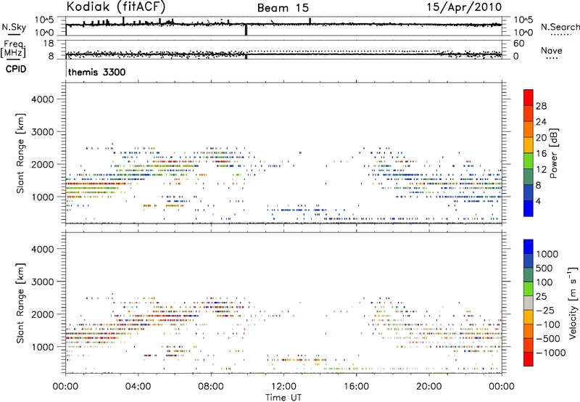Click the 'Kodiak (fitACF)' title text
This screenshot has width=580, height=402.
point(116,7)
